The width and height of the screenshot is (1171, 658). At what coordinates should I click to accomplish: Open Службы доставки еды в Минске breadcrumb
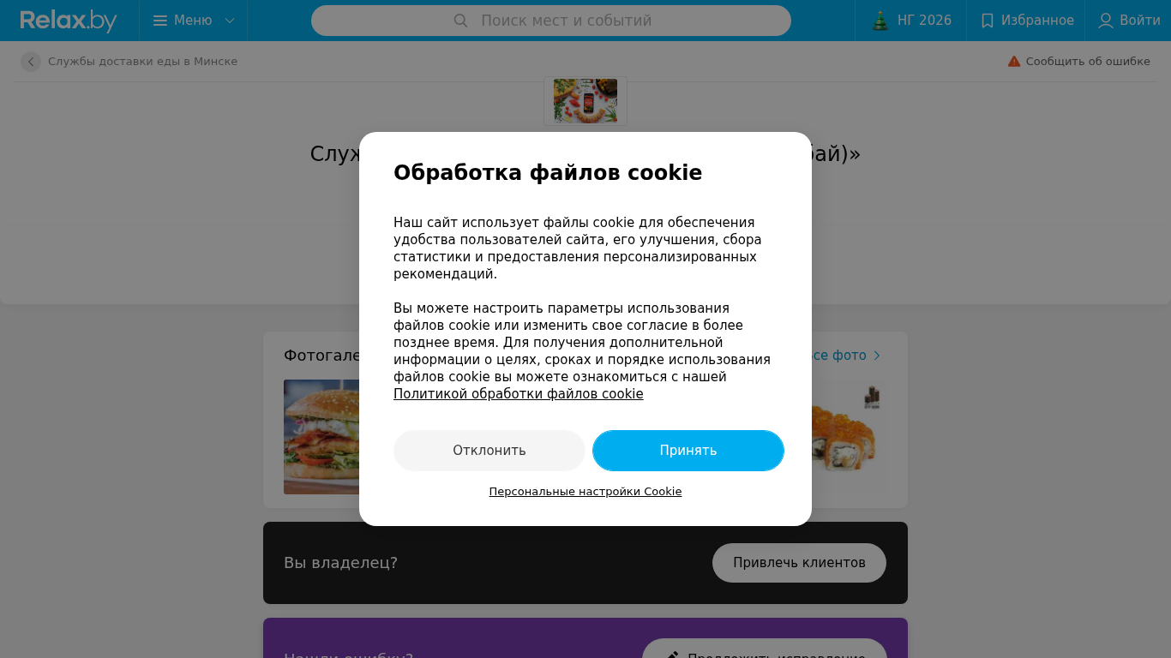coord(142,62)
